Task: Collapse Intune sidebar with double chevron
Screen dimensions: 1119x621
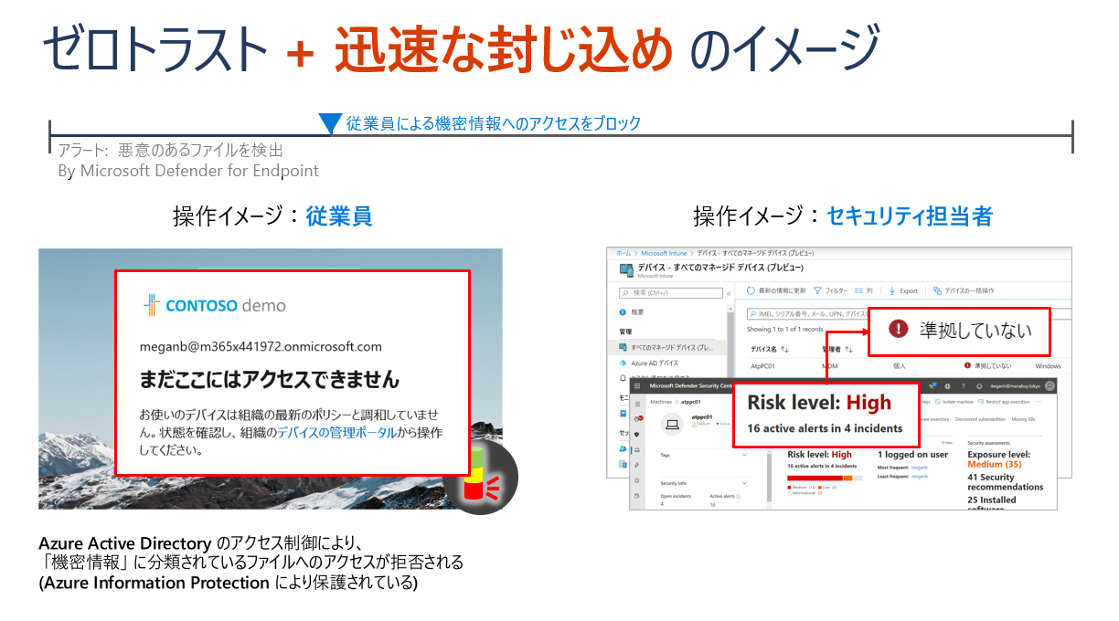Action: pos(729,293)
